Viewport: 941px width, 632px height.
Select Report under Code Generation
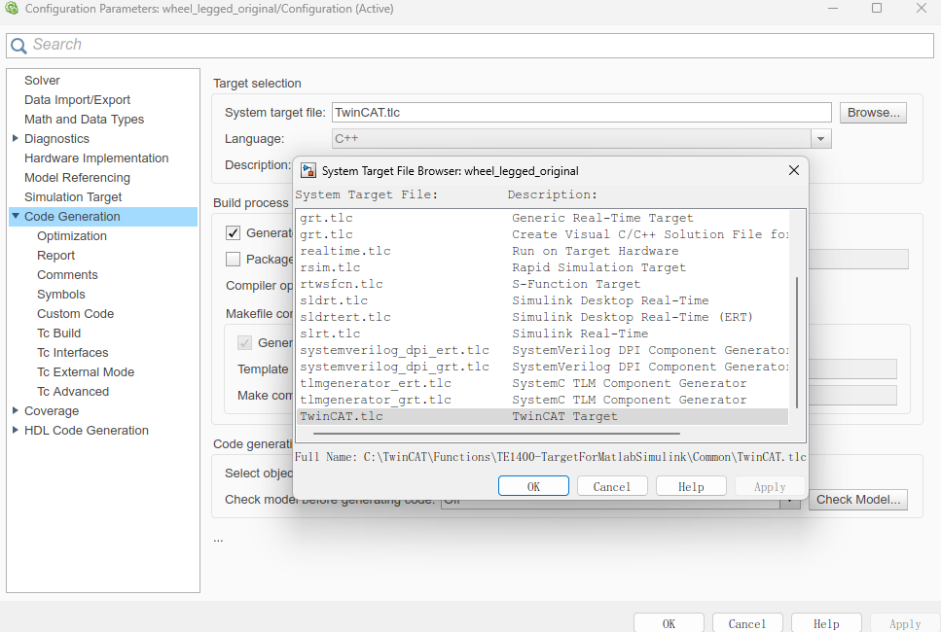point(55,256)
